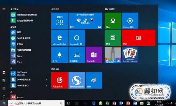Expand the 360安全中心 folder chevron
Screen dimensions: 176x106
[46, 85]
